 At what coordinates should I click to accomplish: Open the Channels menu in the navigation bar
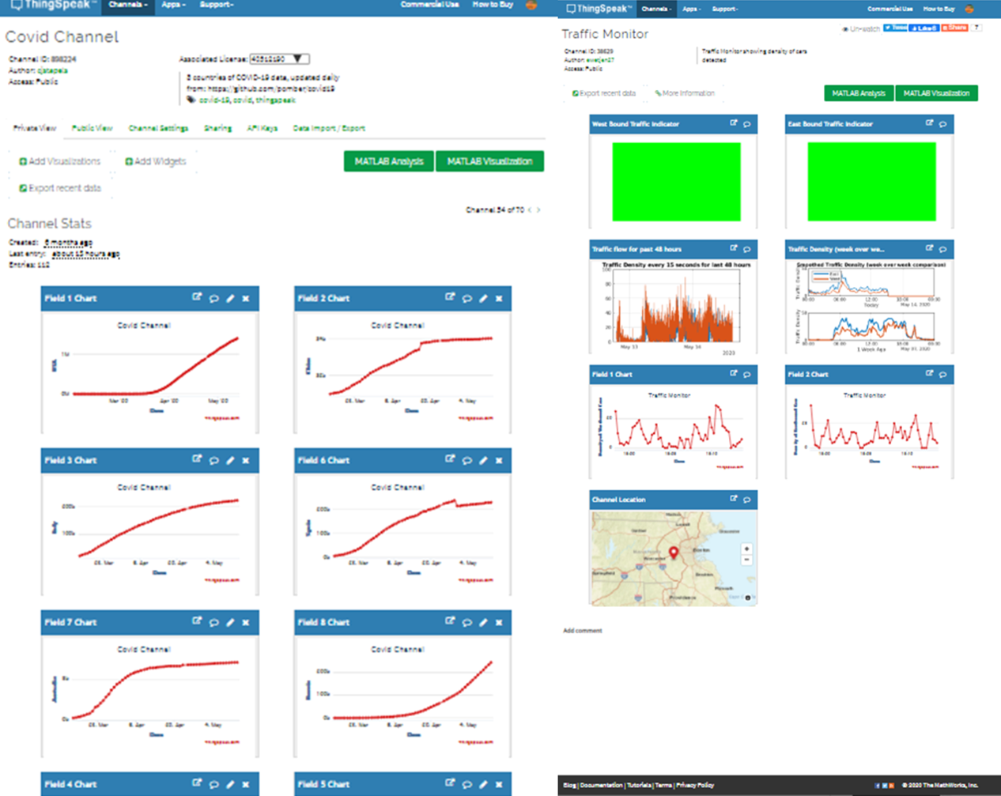pos(127,5)
